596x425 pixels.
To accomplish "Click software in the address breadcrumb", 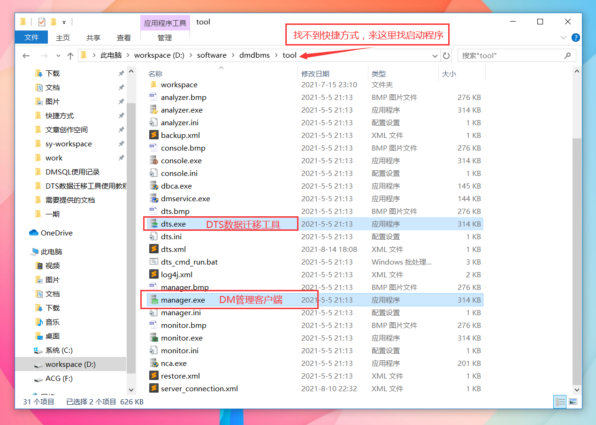I will point(212,55).
